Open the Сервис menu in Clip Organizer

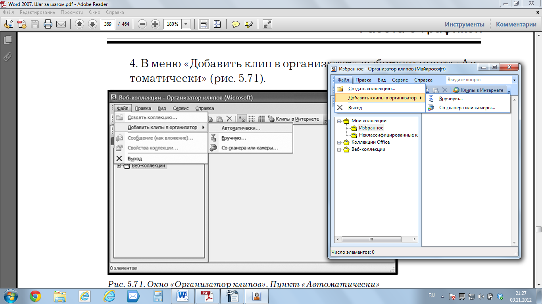pos(400,80)
